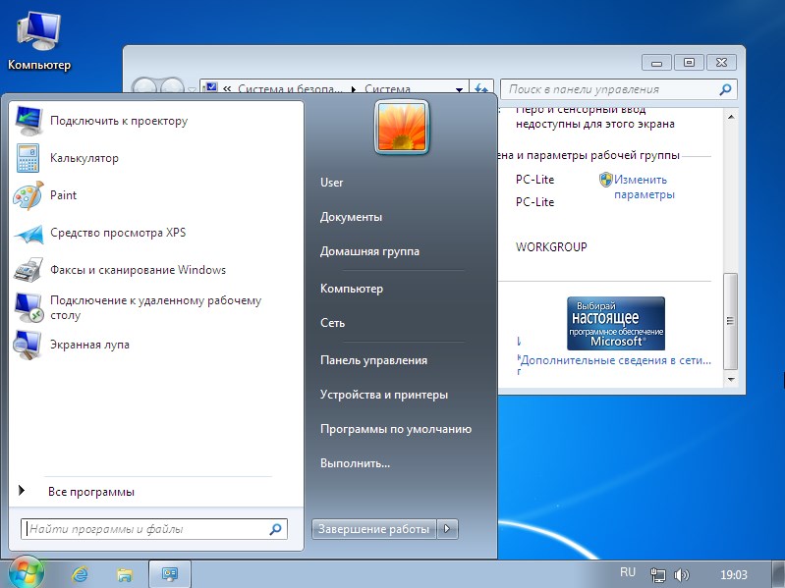Image resolution: width=785 pixels, height=588 pixels.
Task: Open the shutdown options arrow
Action: [x=448, y=529]
